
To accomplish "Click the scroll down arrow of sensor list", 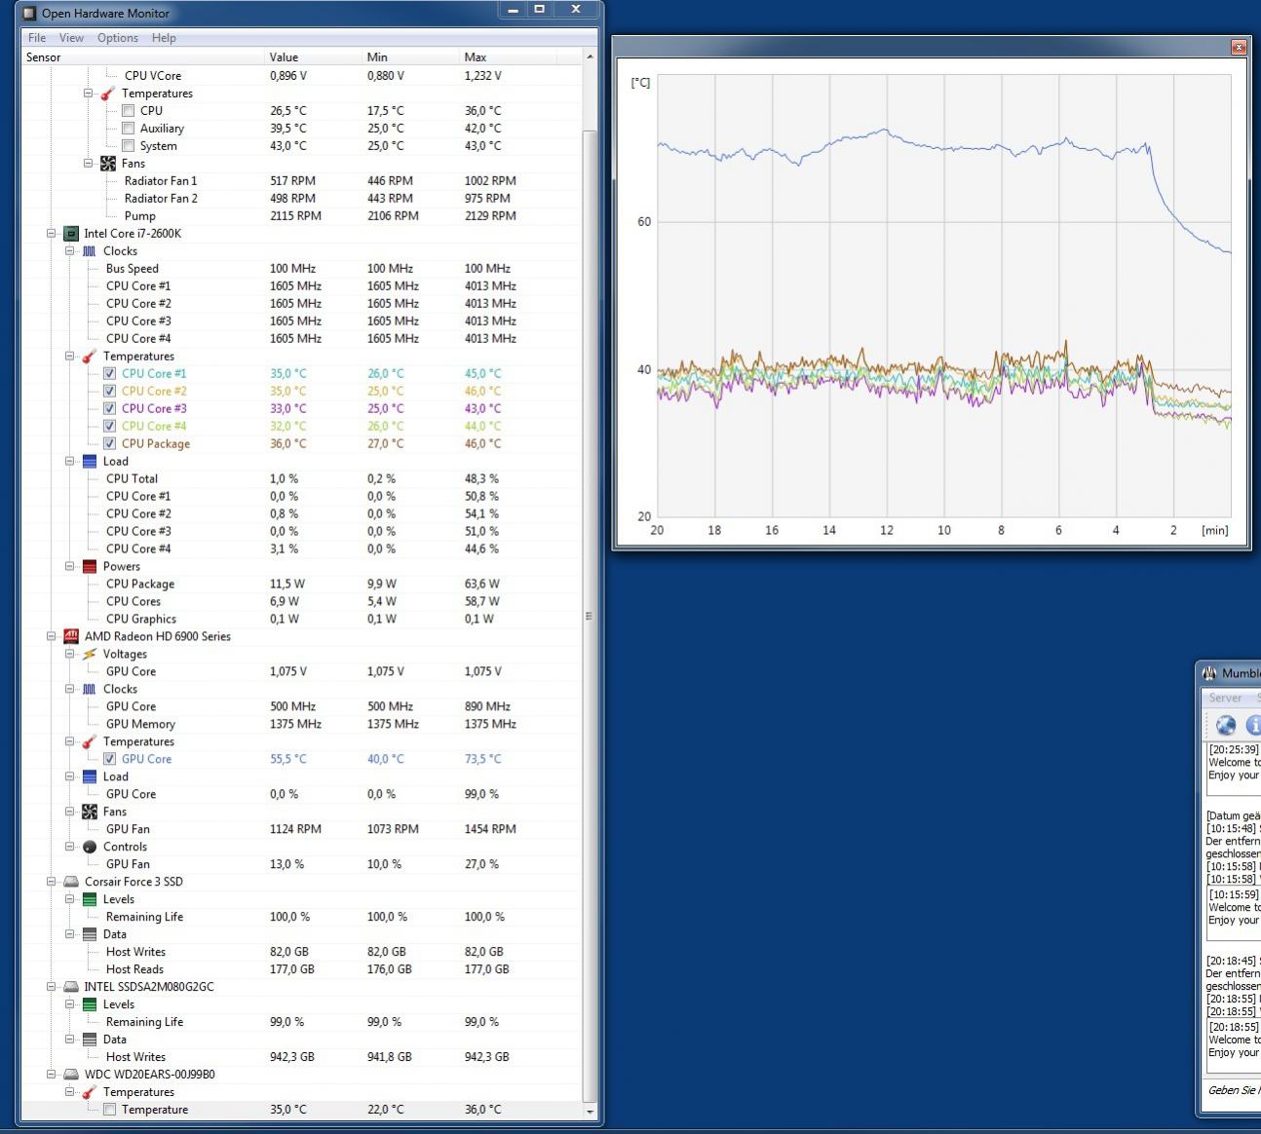I will [x=590, y=1111].
